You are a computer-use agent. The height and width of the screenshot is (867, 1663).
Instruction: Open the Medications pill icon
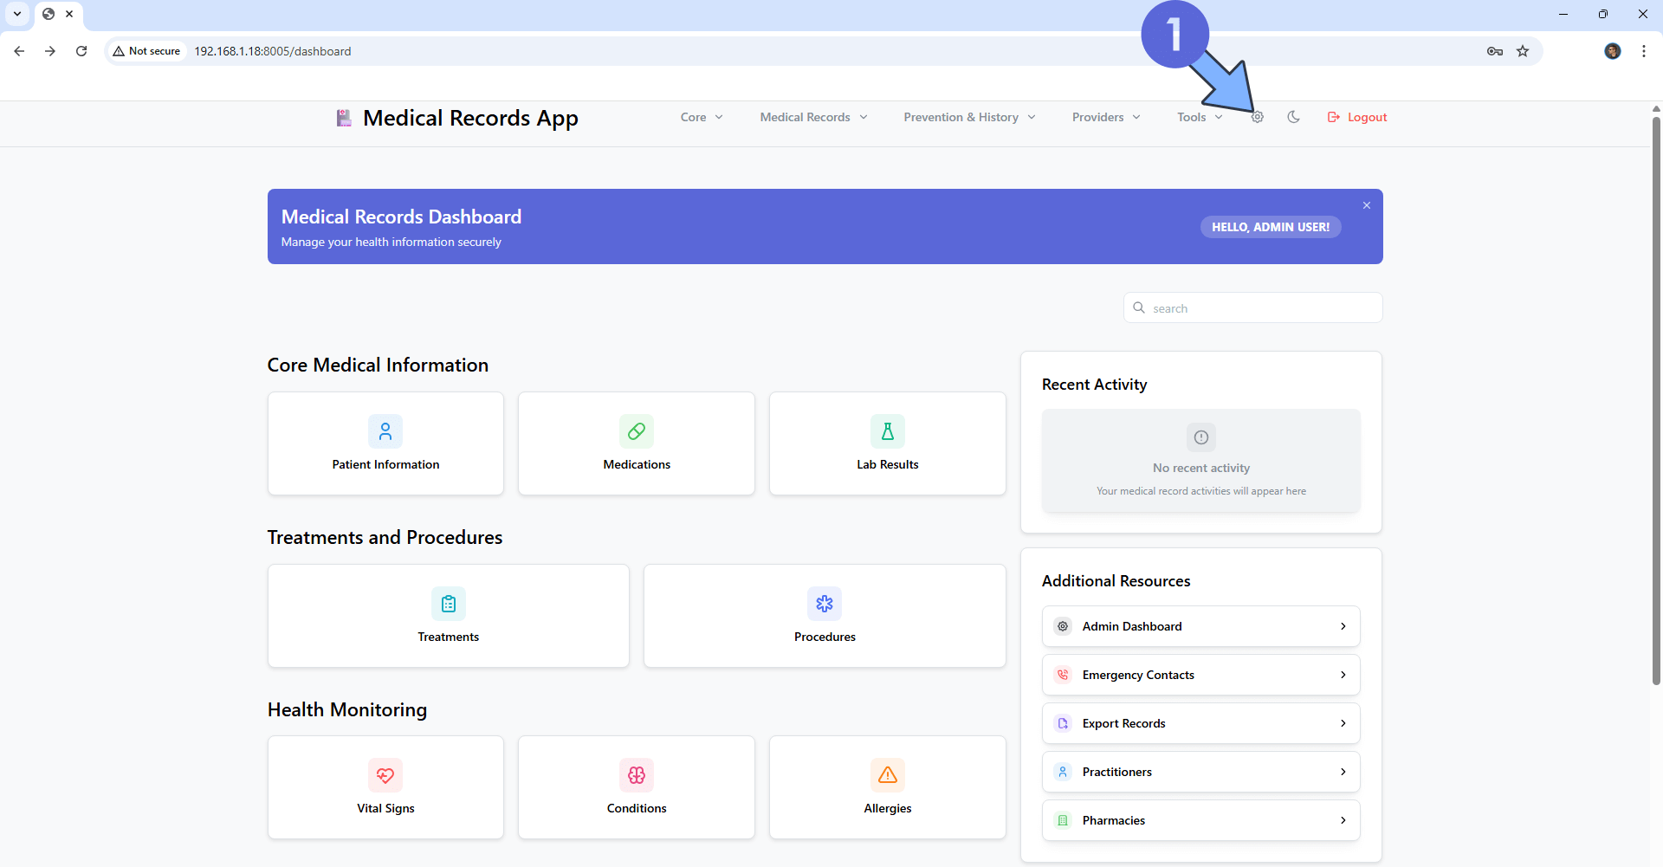(637, 431)
